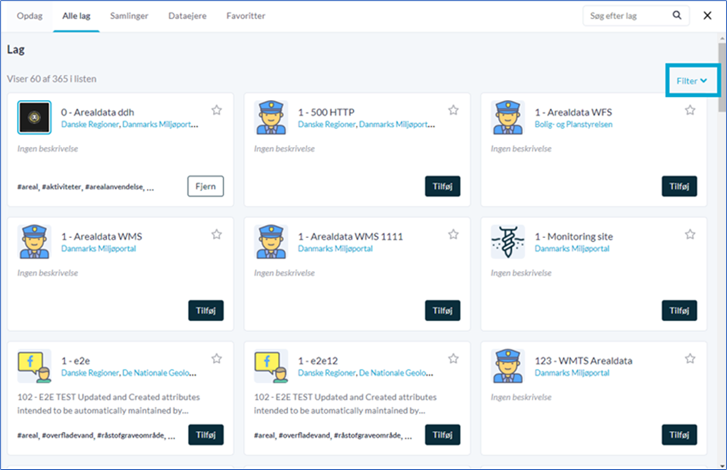Screen dimensions: 727x470
Task: Click the 1 - Monitoring site title
Action: click(574, 237)
